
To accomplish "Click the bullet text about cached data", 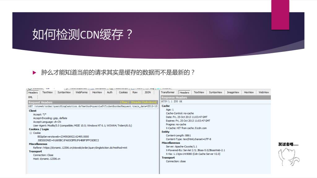I will (x=118, y=72).
